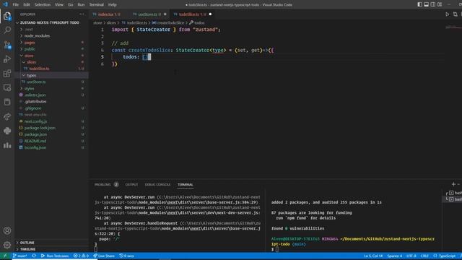This screenshot has width=462, height=260.
Task: Expand the .next folder
Action: pos(51,29)
